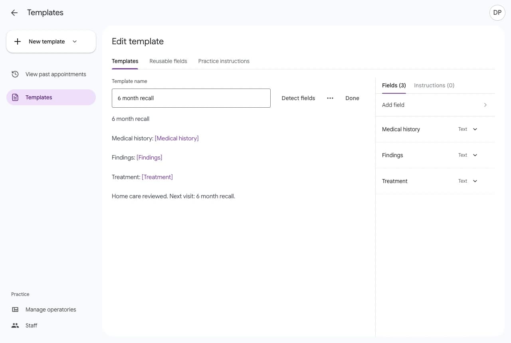Click the Manage operatories grid icon
This screenshot has height=343, width=511.
tap(15, 309)
